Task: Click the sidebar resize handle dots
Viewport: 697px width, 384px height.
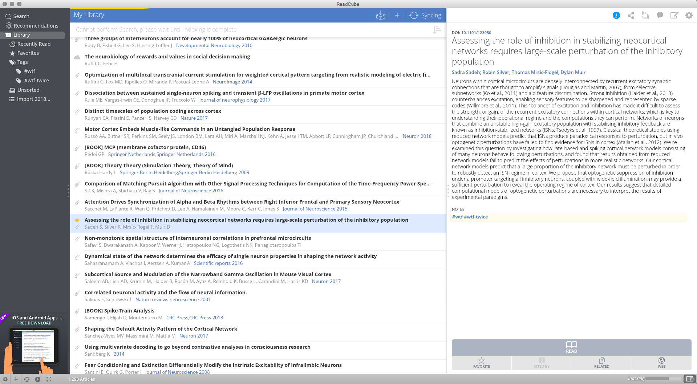Action: pyautogui.click(x=68, y=191)
